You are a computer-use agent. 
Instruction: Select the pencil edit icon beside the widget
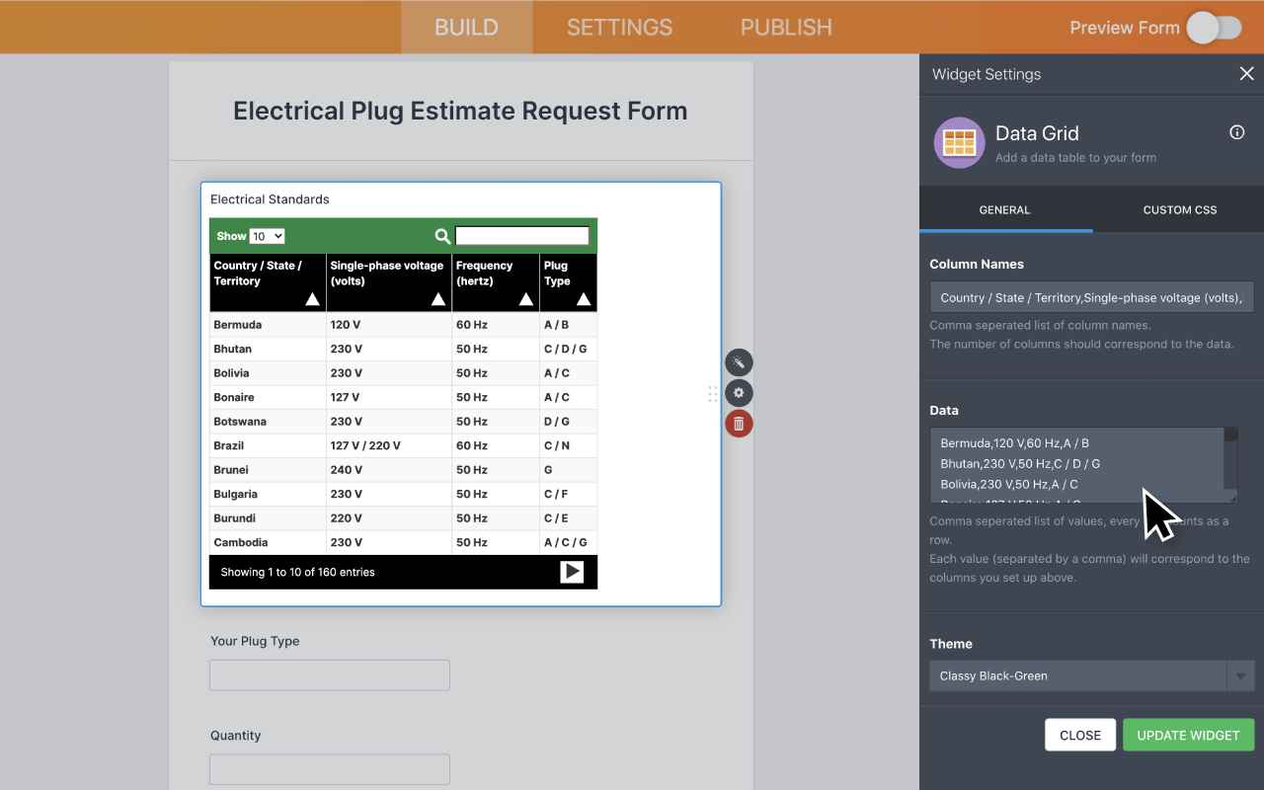point(739,362)
